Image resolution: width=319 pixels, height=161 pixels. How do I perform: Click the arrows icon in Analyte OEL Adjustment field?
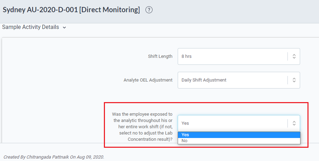(294, 80)
